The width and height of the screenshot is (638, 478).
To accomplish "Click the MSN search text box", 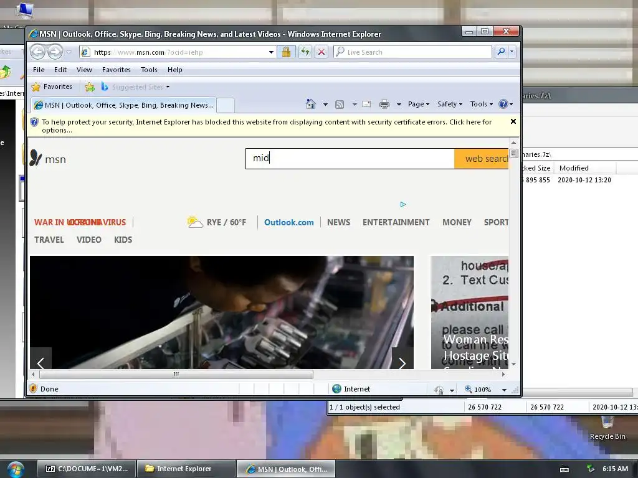I will (x=350, y=158).
